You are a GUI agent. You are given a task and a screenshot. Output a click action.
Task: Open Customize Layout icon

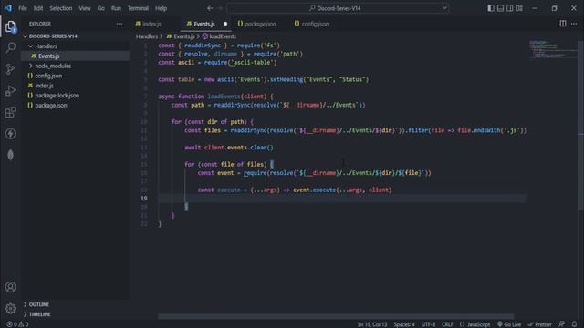[519, 8]
